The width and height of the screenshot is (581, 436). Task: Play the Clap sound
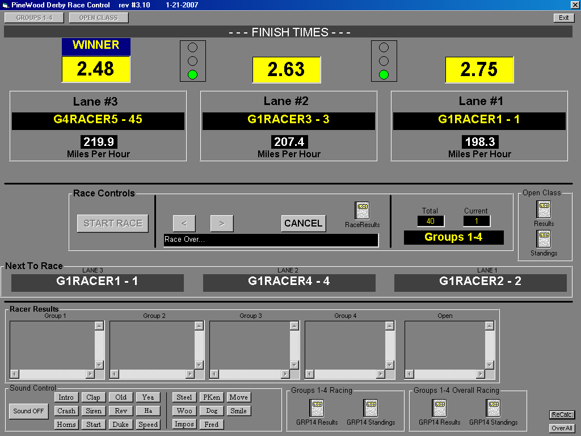tap(94, 397)
